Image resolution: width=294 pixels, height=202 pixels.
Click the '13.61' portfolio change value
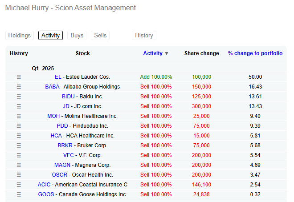pyautogui.click(x=255, y=97)
